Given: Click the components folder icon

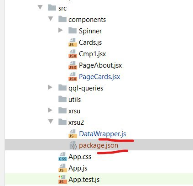Looking at the screenshot, I should point(63,19).
